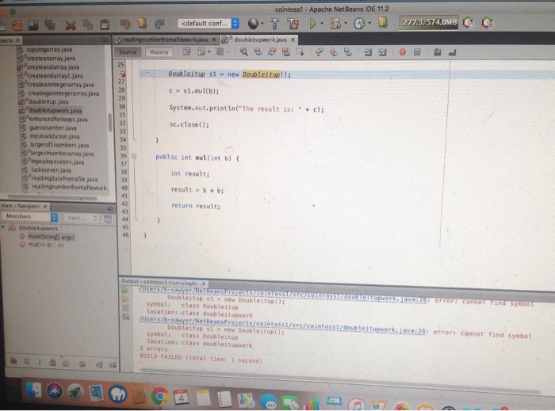Screen dimensions: 555x411
Task: Open luckyseven.java in Projects tree
Action: tap(51, 170)
